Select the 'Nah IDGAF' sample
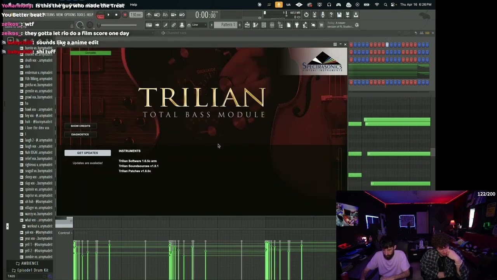Image resolution: width=497 pixels, height=280 pixels. pos(38,152)
